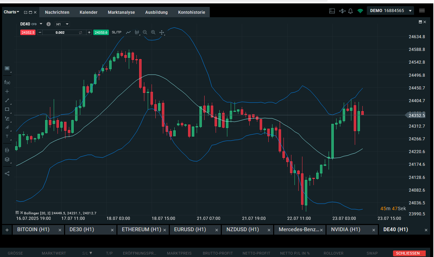The height and width of the screenshot is (257, 434).
Task: Pick the trend line drawing tool
Action: click(x=7, y=100)
